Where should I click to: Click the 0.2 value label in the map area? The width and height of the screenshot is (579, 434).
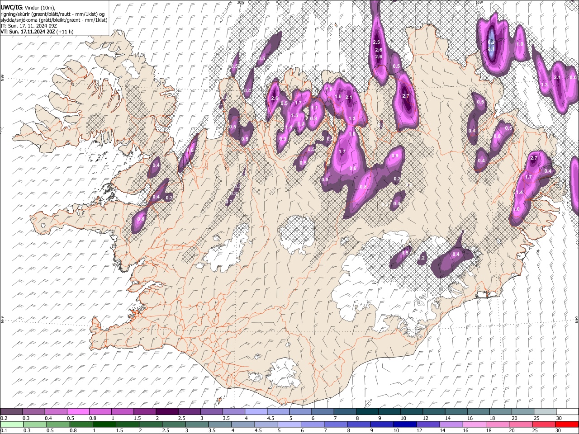[422, 258]
